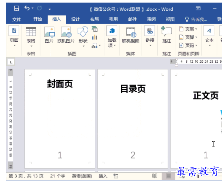Open the 页脚 footer dropdown

pyautogui.click(x=188, y=37)
